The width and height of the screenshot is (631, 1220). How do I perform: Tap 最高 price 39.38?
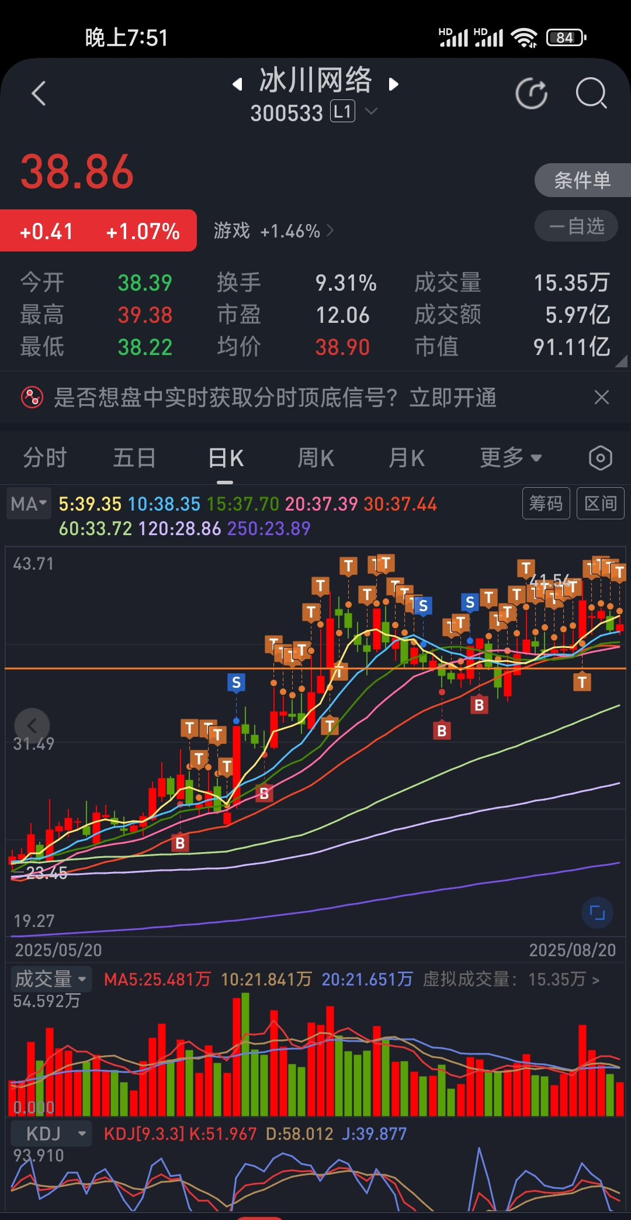click(145, 315)
